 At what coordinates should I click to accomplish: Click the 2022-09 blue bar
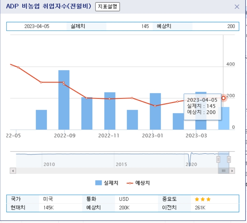click(x=64, y=100)
